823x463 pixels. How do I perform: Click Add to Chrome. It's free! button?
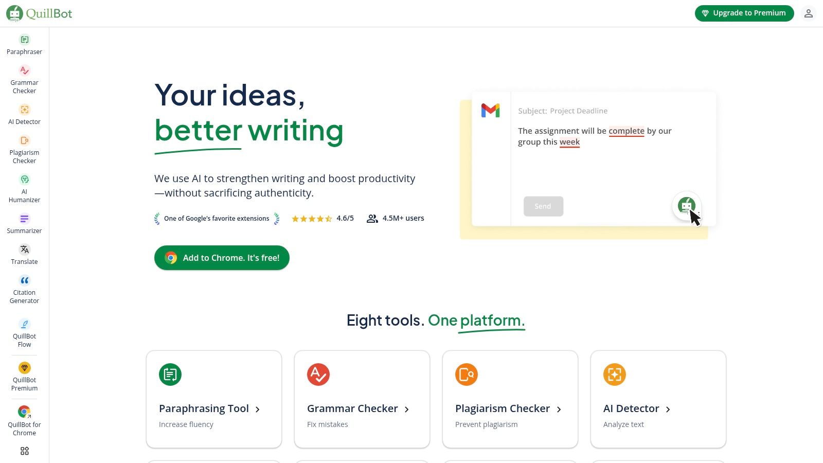[222, 258]
